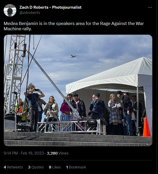Click the tweet text about Medea Benjamin
The width and height of the screenshot is (158, 174).
pos(74,26)
